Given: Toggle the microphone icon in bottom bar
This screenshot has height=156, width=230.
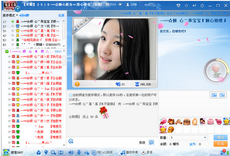Looking at the screenshot, I should [79, 153].
